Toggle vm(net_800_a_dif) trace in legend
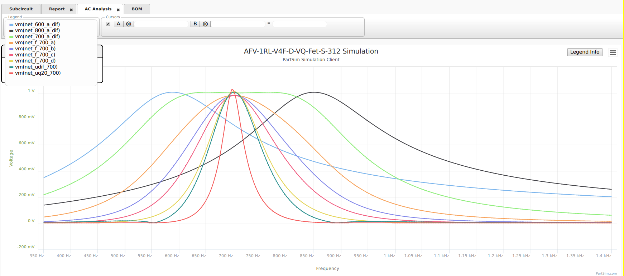 [35, 30]
